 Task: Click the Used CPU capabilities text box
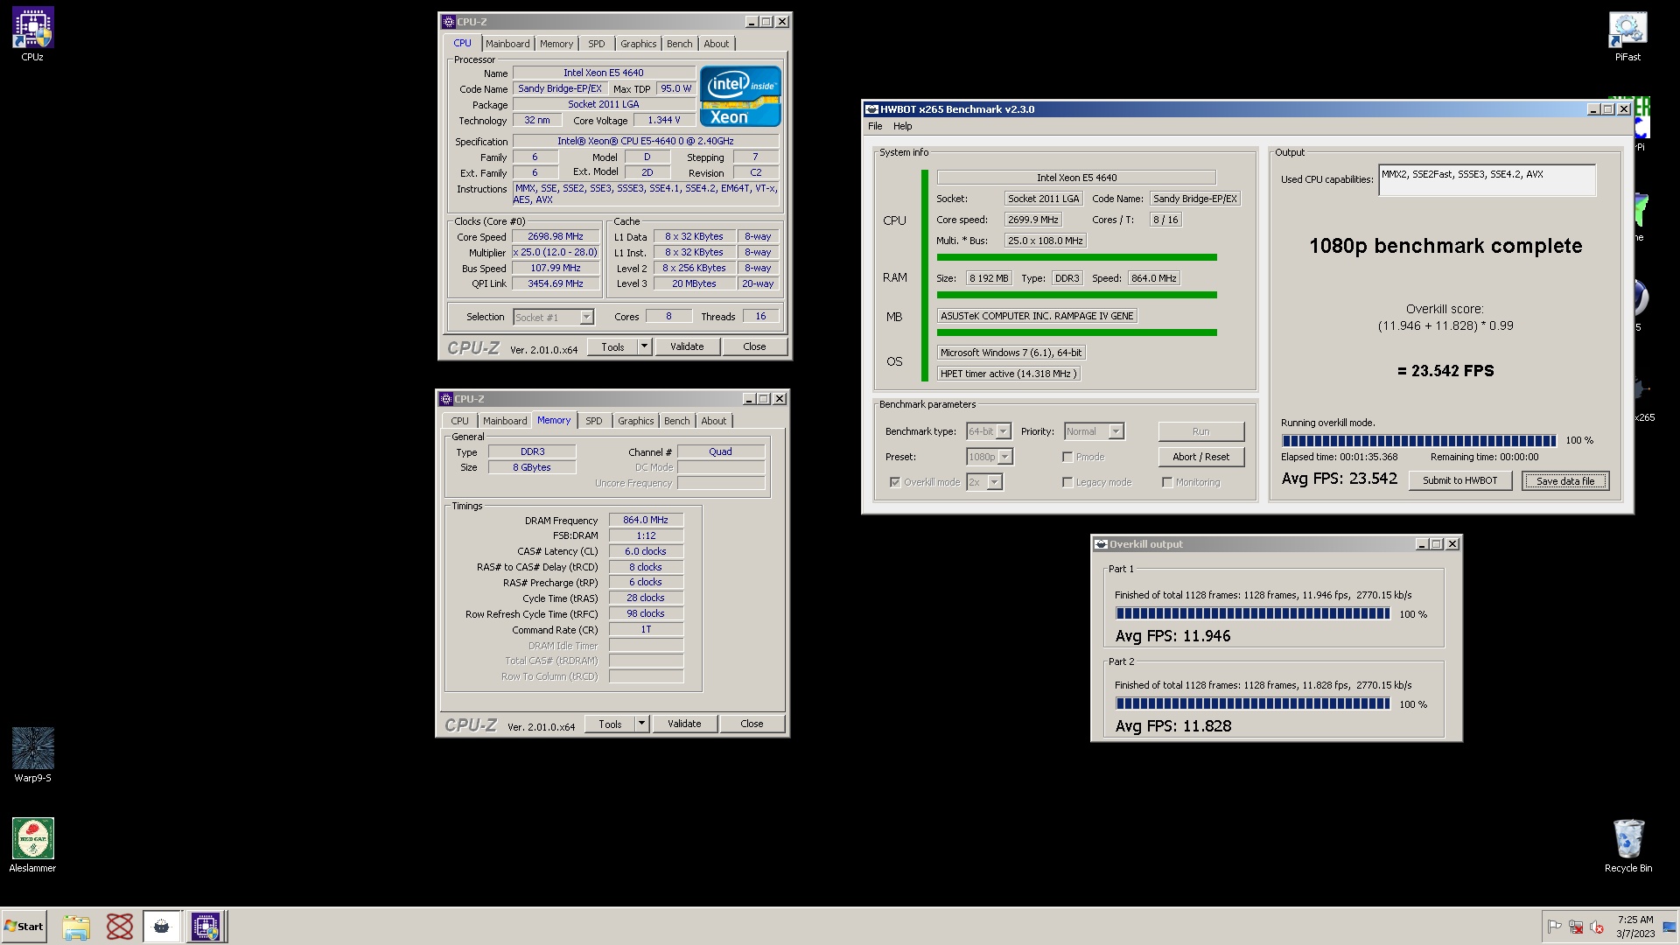pyautogui.click(x=1487, y=180)
